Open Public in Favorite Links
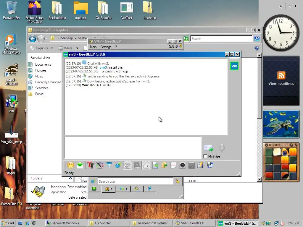Viewport: 303px width, 227px height. tap(39, 94)
